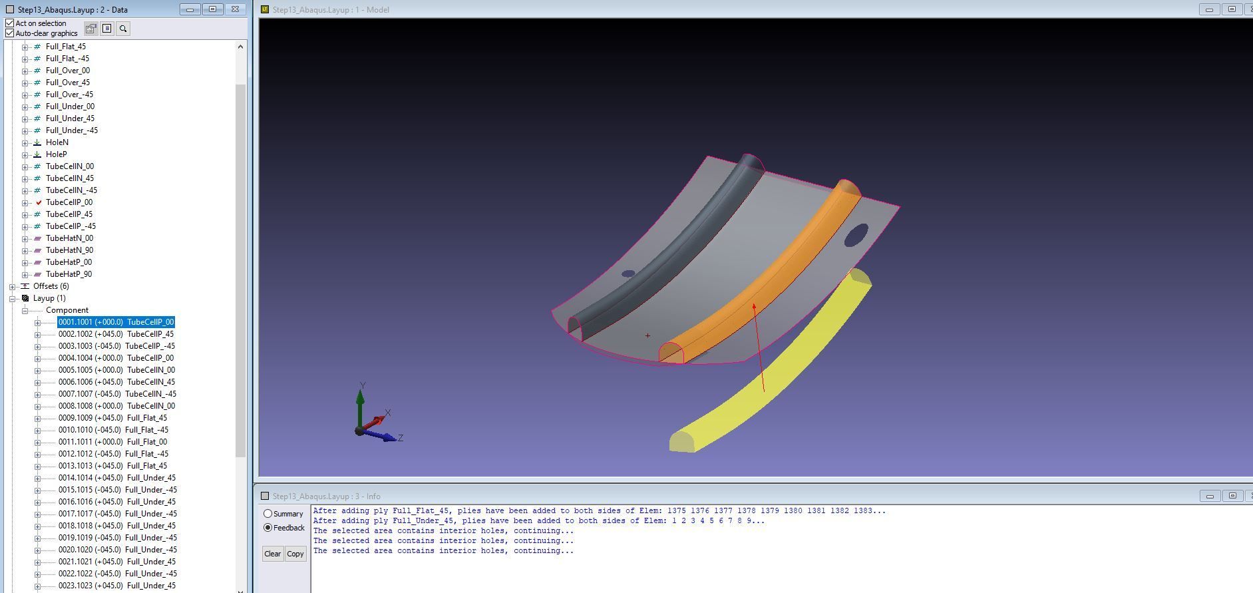The image size is (1253, 593).
Task: Click the striped icon next to TubeHatN_00
Action: pos(38,238)
